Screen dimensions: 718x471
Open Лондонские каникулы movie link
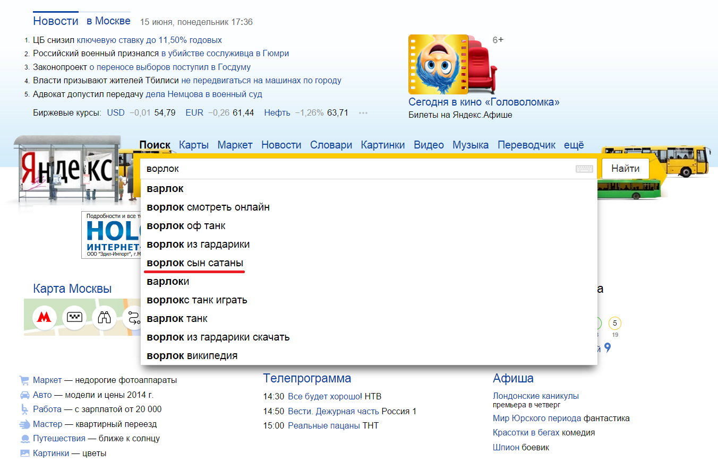point(536,396)
